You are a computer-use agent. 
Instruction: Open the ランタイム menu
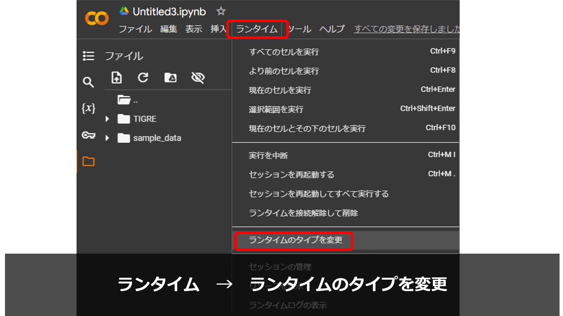[x=256, y=29]
